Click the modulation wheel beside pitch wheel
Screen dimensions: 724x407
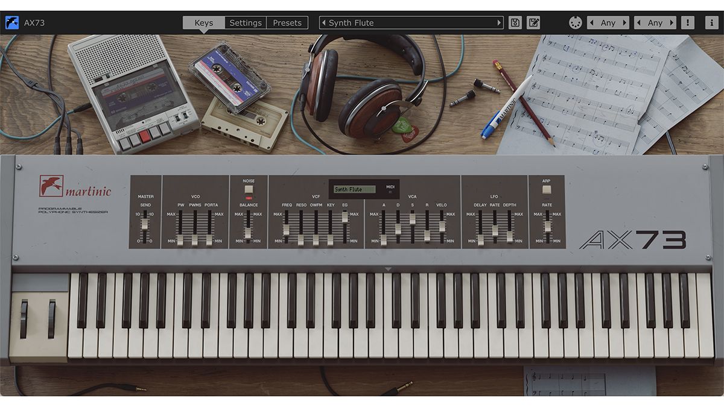tap(51, 319)
